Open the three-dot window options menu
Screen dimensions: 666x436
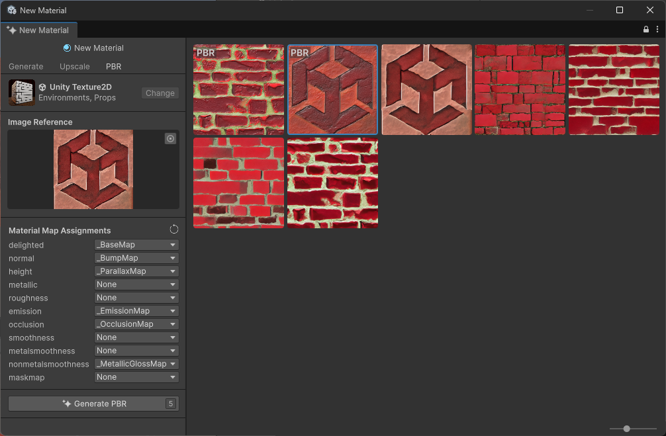(x=657, y=29)
